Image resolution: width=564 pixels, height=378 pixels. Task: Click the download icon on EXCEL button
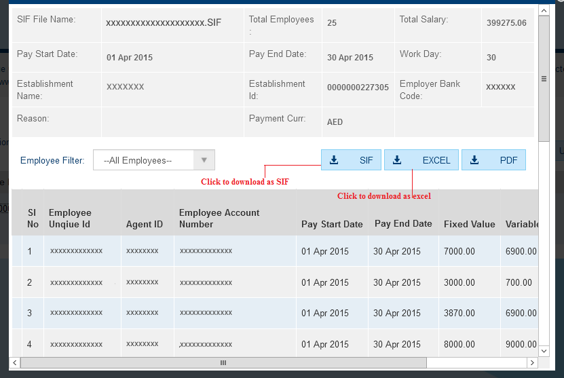pyautogui.click(x=397, y=160)
